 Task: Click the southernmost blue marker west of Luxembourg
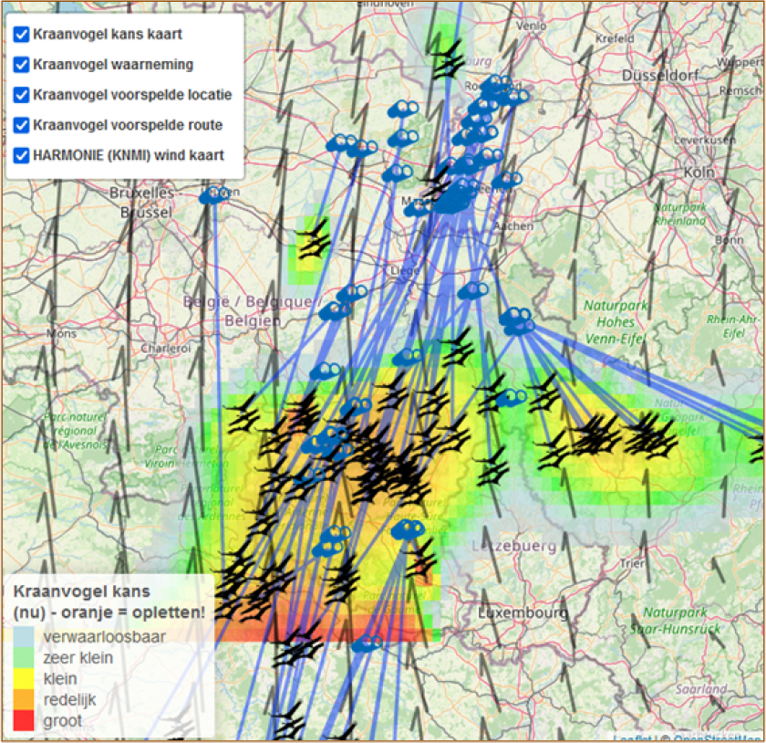pyautogui.click(x=367, y=644)
